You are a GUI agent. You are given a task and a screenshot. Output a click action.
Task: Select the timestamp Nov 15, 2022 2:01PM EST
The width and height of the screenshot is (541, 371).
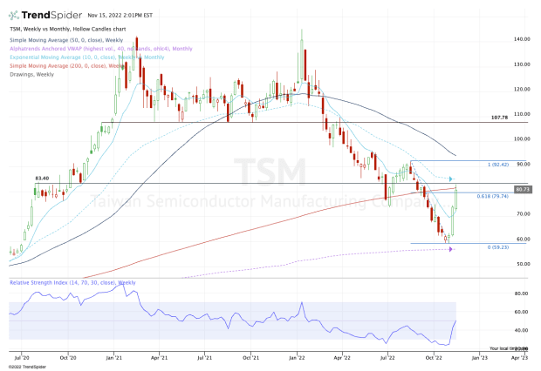120,16
